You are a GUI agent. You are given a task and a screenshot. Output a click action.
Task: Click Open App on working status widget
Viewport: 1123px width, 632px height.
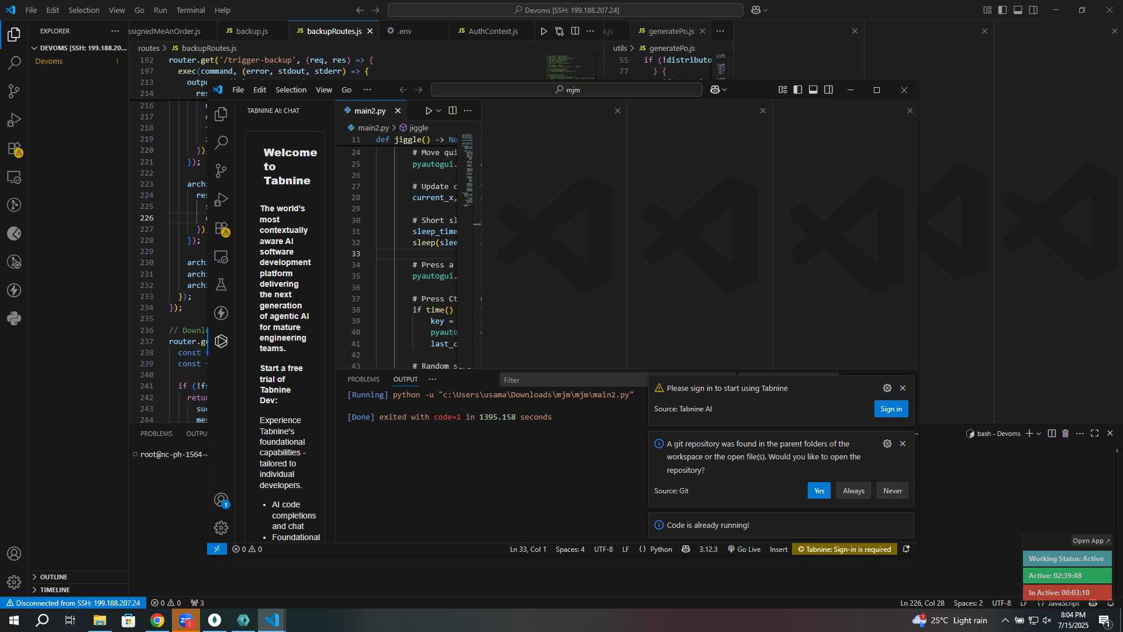1091,541
